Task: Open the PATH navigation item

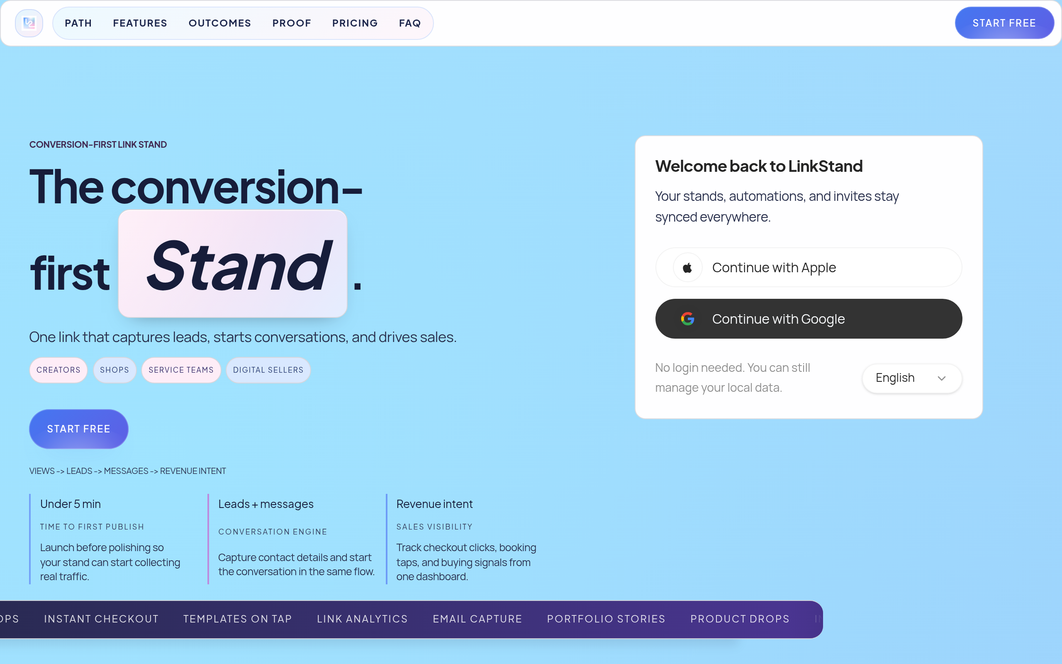Action: (78, 23)
